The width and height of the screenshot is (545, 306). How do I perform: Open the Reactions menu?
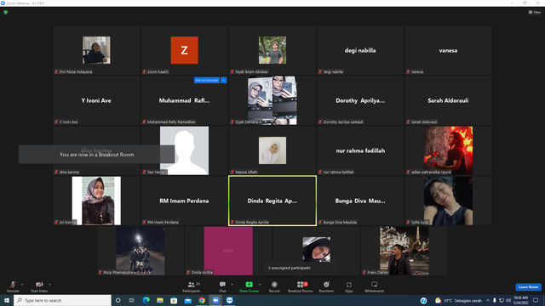[326, 286]
